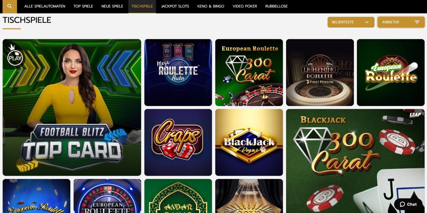Screen dimensions: 427x213
Task: Open the Rubbellose tab
Action: (276, 6)
